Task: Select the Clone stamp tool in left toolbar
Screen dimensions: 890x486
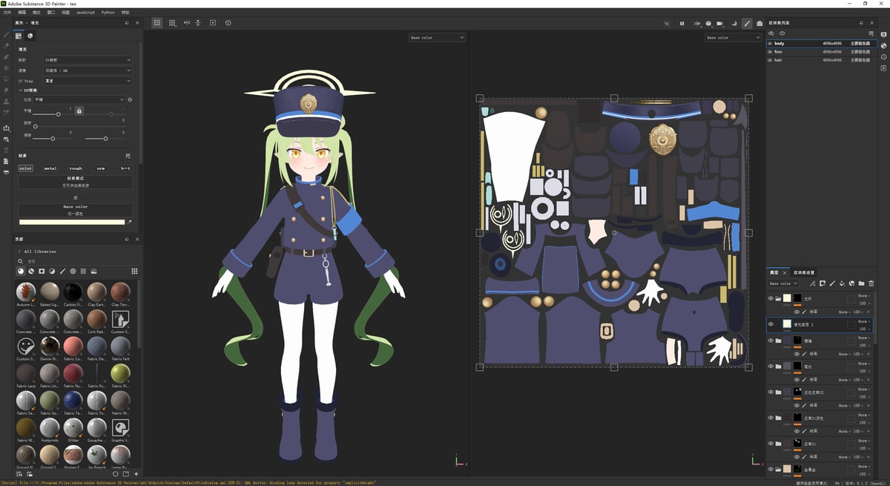Action: coord(6,102)
